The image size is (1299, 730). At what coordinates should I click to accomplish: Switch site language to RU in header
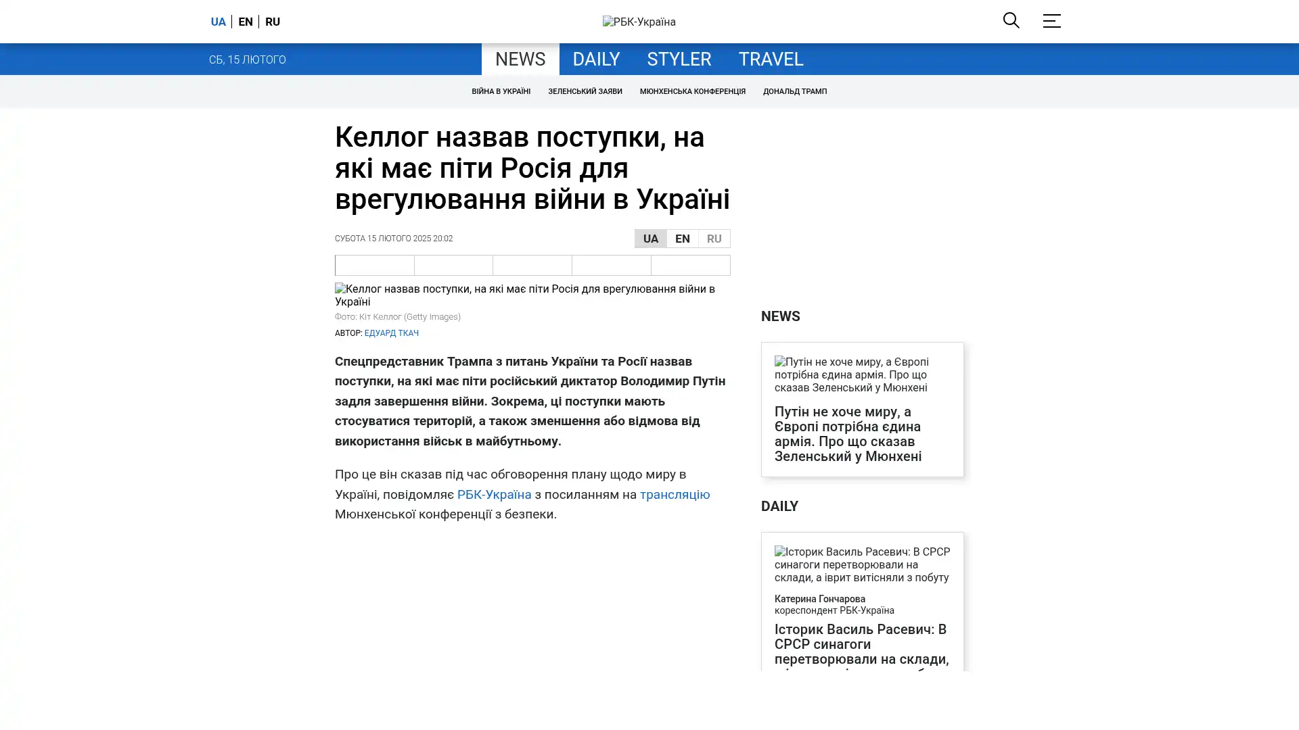tap(272, 22)
